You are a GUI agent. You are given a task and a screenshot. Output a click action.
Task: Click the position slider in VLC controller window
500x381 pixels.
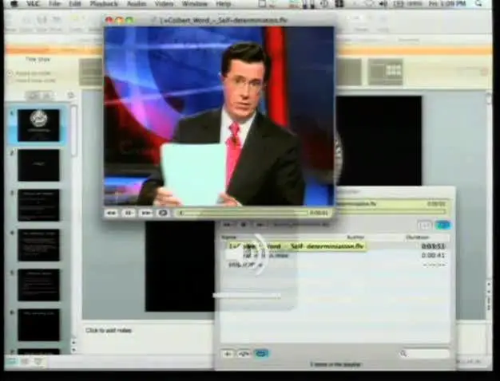coord(391,211)
